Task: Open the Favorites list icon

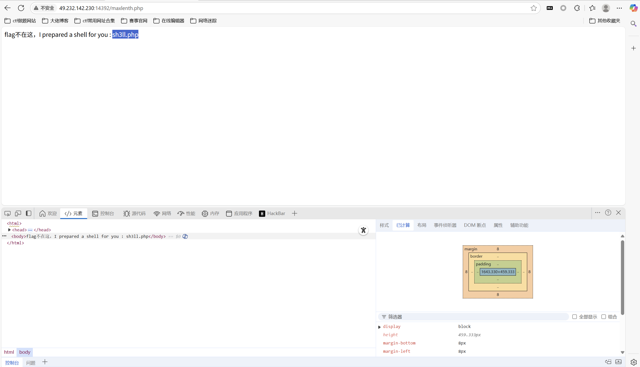Action: pyautogui.click(x=592, y=8)
